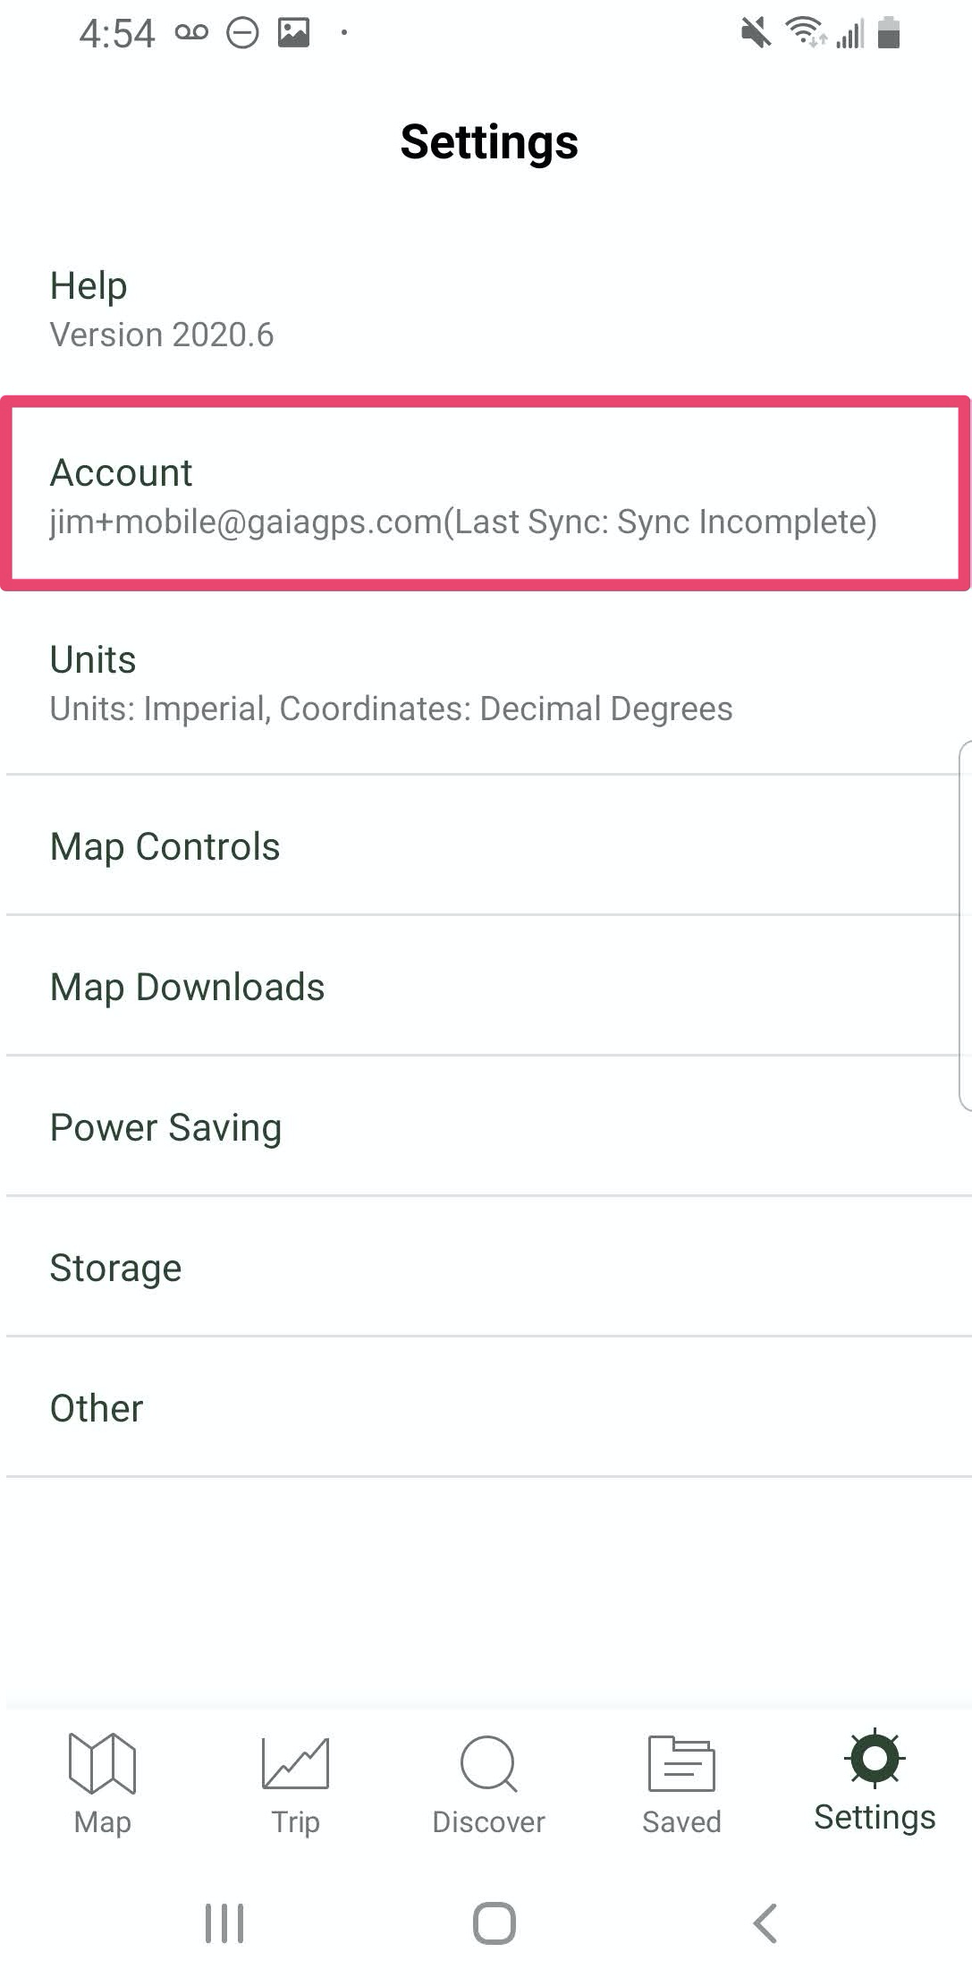Screen dimensions: 972x1986
Task: Open the Units settings entry
Action: [x=486, y=683]
